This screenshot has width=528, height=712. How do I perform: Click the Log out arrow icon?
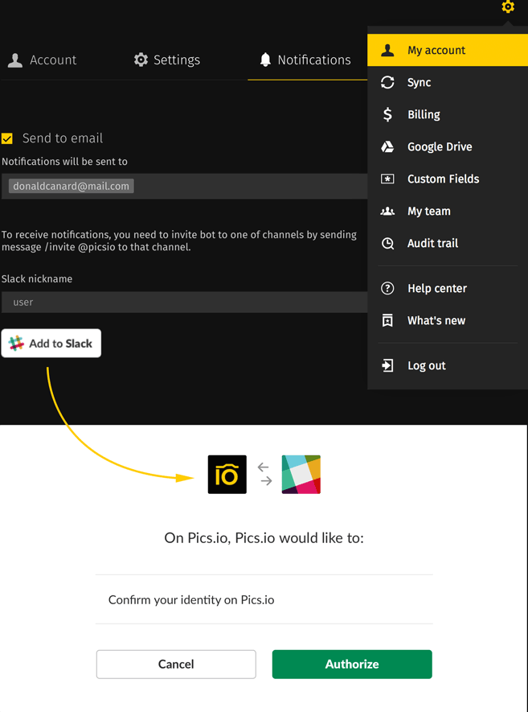387,365
